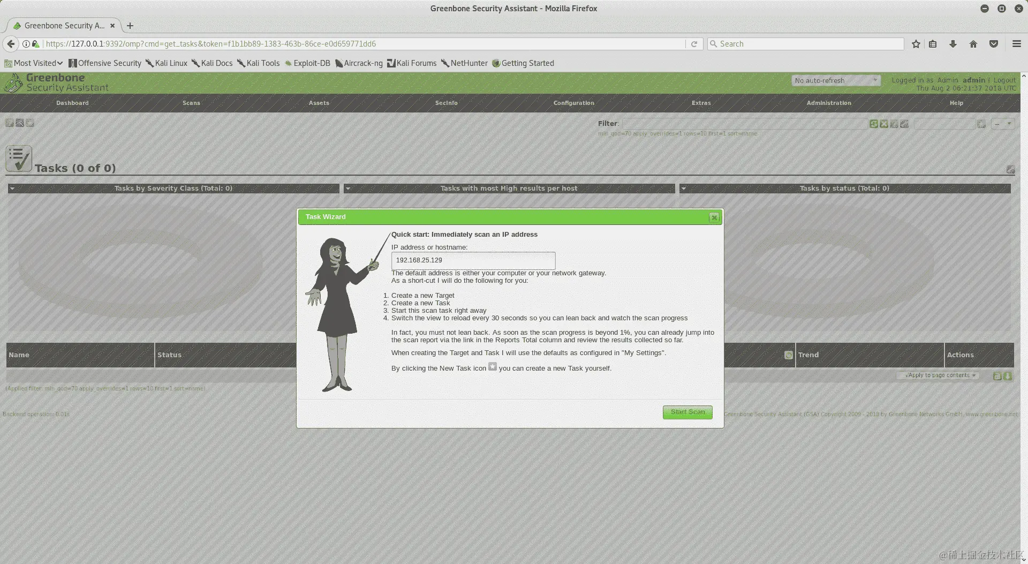The height and width of the screenshot is (564, 1028).
Task: Click the Tasks checklist page icon
Action: pyautogui.click(x=19, y=159)
